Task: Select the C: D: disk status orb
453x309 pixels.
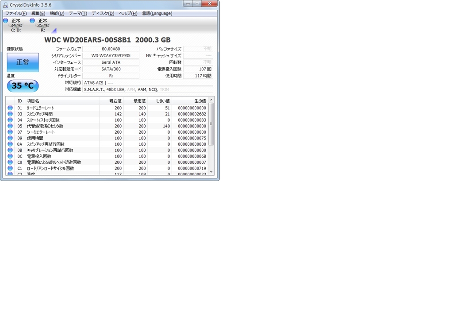Action: [x=5, y=20]
